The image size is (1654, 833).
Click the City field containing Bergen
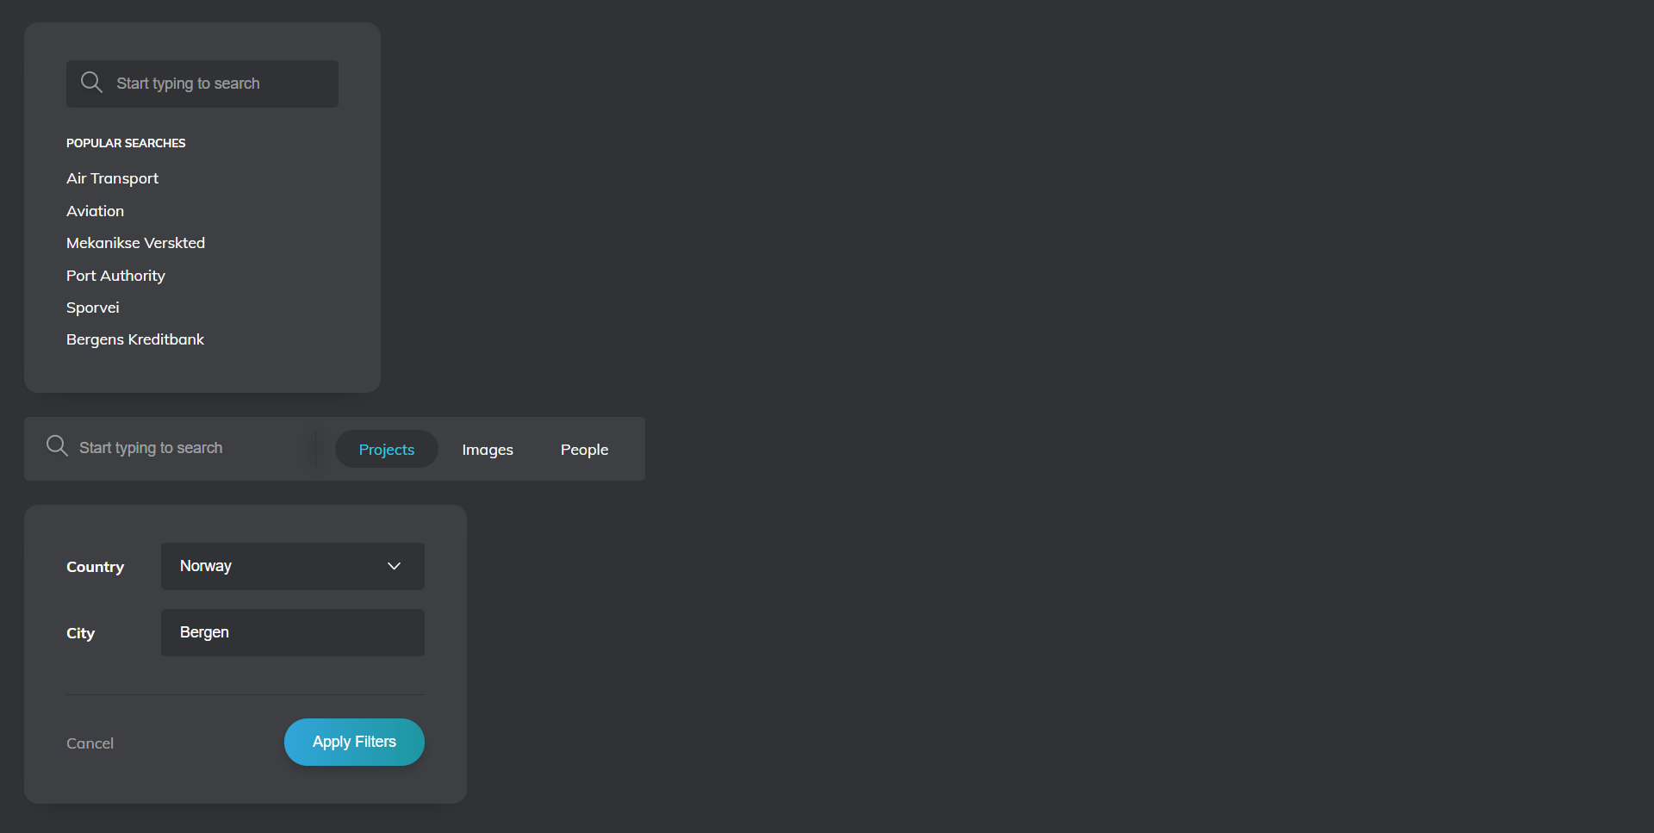pos(293,632)
